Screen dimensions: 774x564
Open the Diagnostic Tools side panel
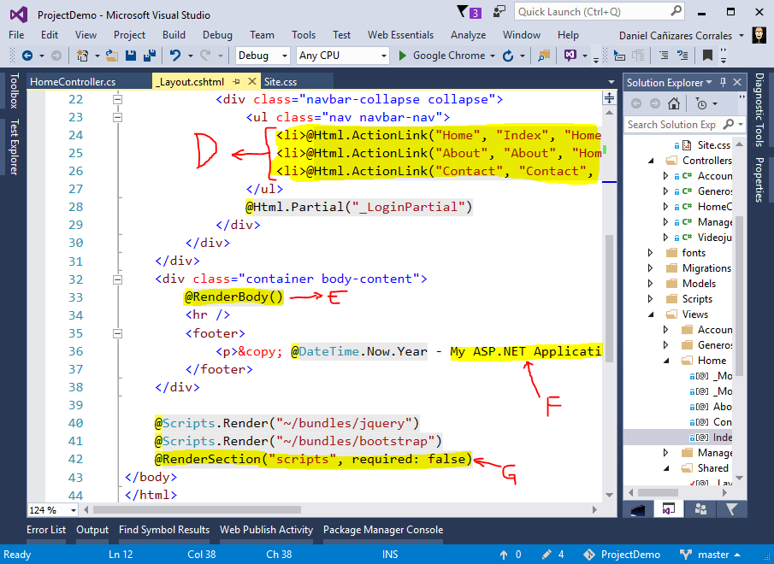point(759,110)
